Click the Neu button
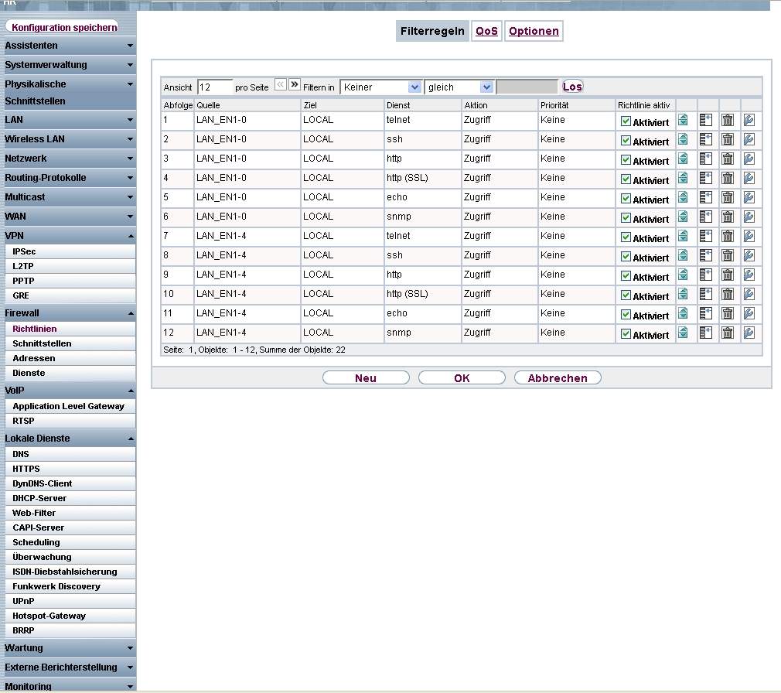Viewport: 781px width, 693px height. pos(366,378)
